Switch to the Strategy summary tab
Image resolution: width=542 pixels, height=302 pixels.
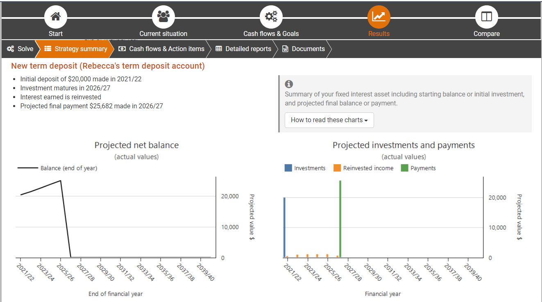point(76,49)
